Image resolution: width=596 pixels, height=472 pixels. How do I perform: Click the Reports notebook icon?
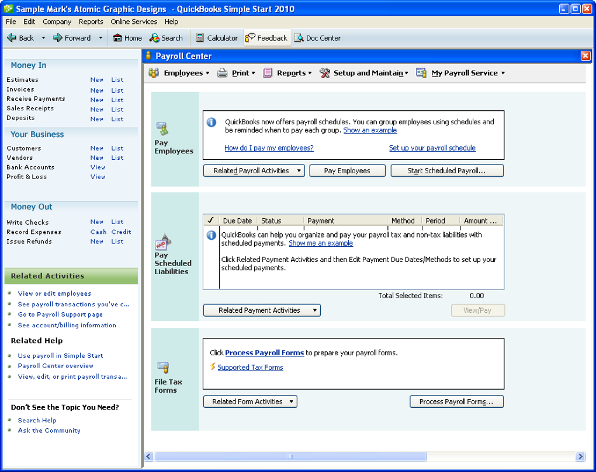[x=268, y=73]
